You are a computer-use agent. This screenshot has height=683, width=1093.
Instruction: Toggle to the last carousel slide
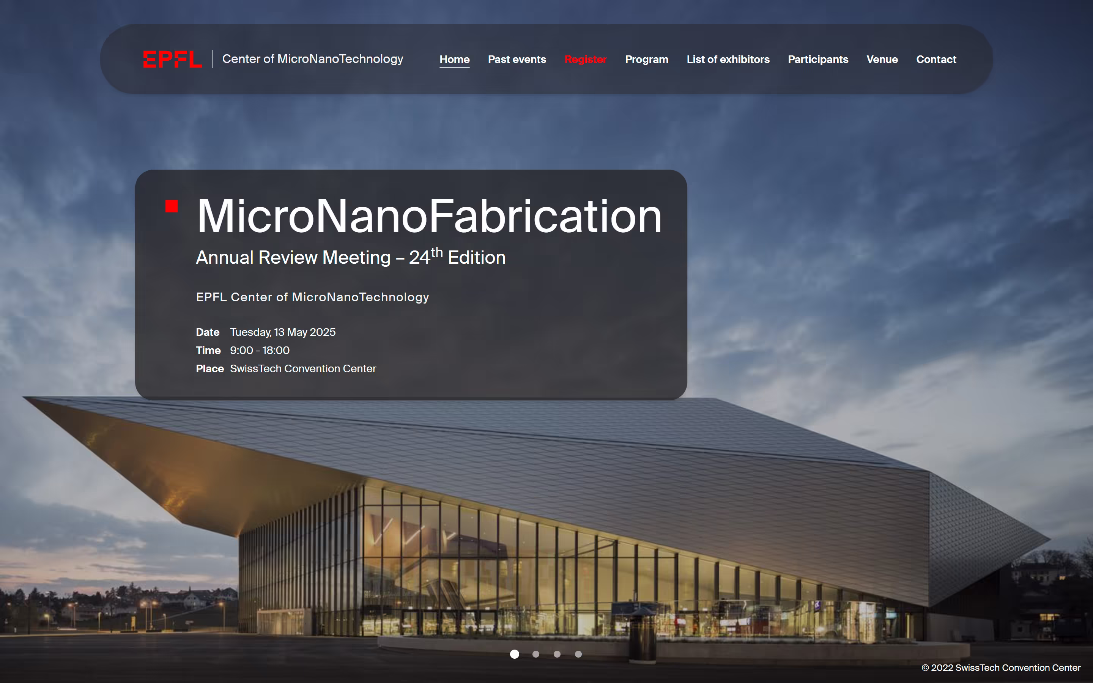tap(578, 654)
